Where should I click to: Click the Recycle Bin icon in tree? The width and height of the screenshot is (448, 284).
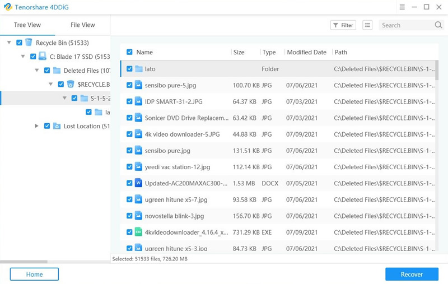[x=29, y=43]
